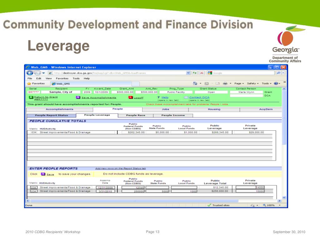Screen dimensions: 320x240
Task: Open the Favorites menu in menu bar
Action: 62,78
